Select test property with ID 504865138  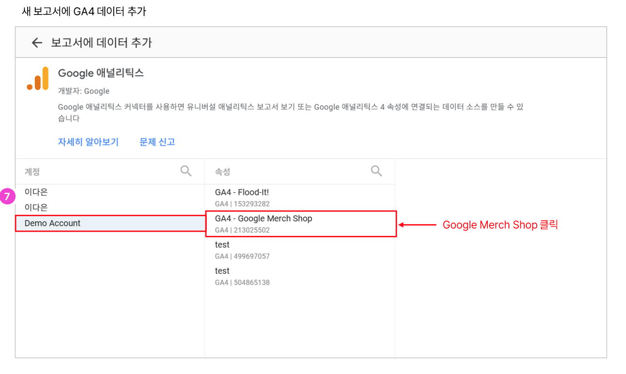click(x=300, y=276)
